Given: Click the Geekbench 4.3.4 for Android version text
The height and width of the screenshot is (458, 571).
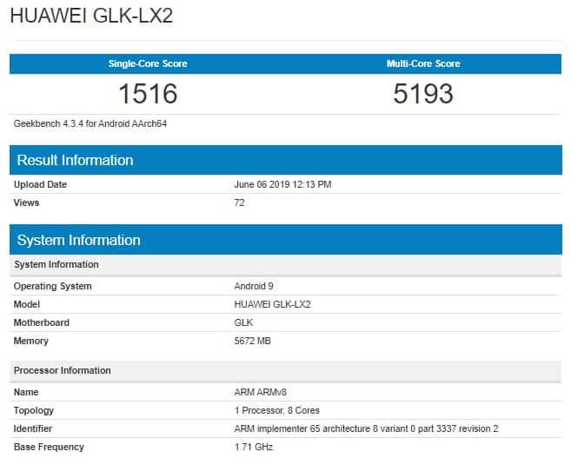Looking at the screenshot, I should pos(90,123).
